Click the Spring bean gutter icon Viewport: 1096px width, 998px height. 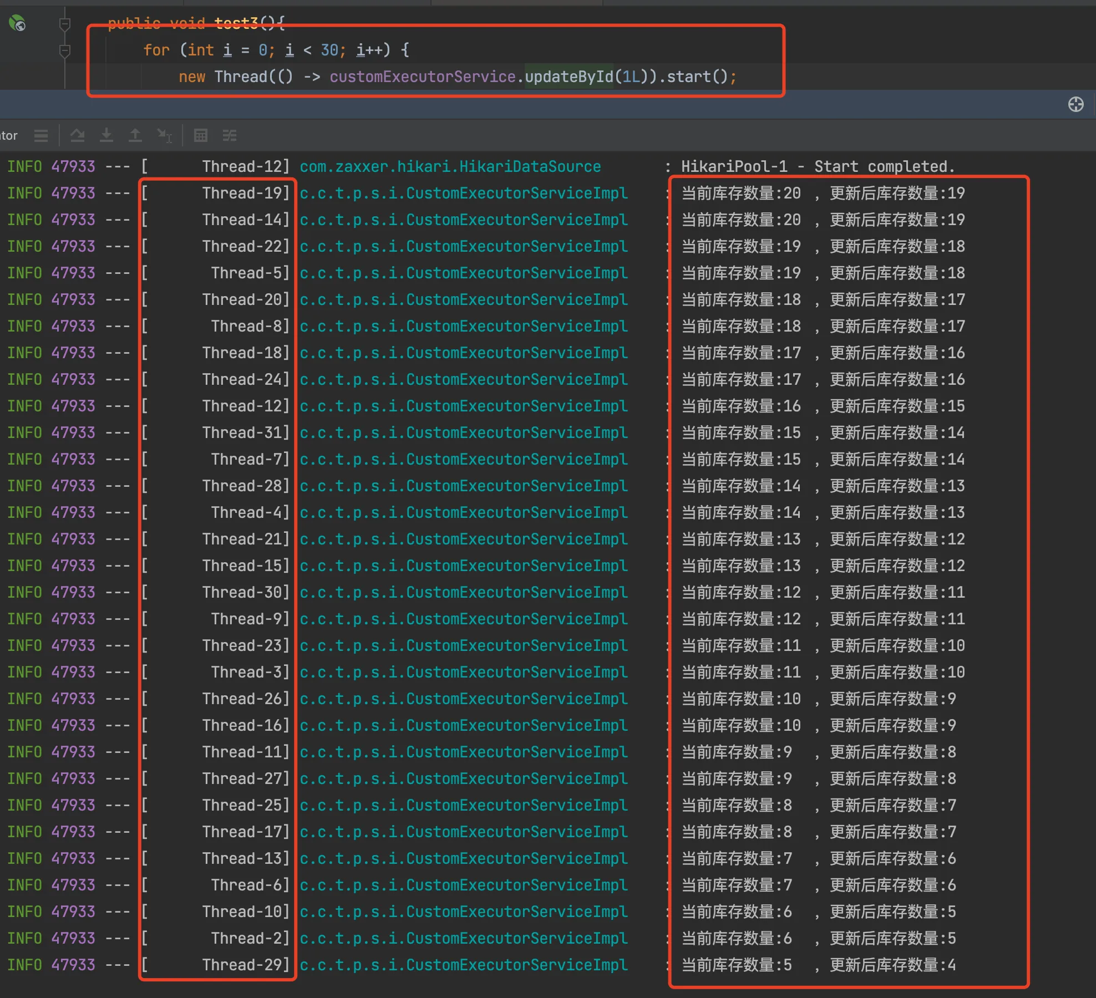coord(17,23)
